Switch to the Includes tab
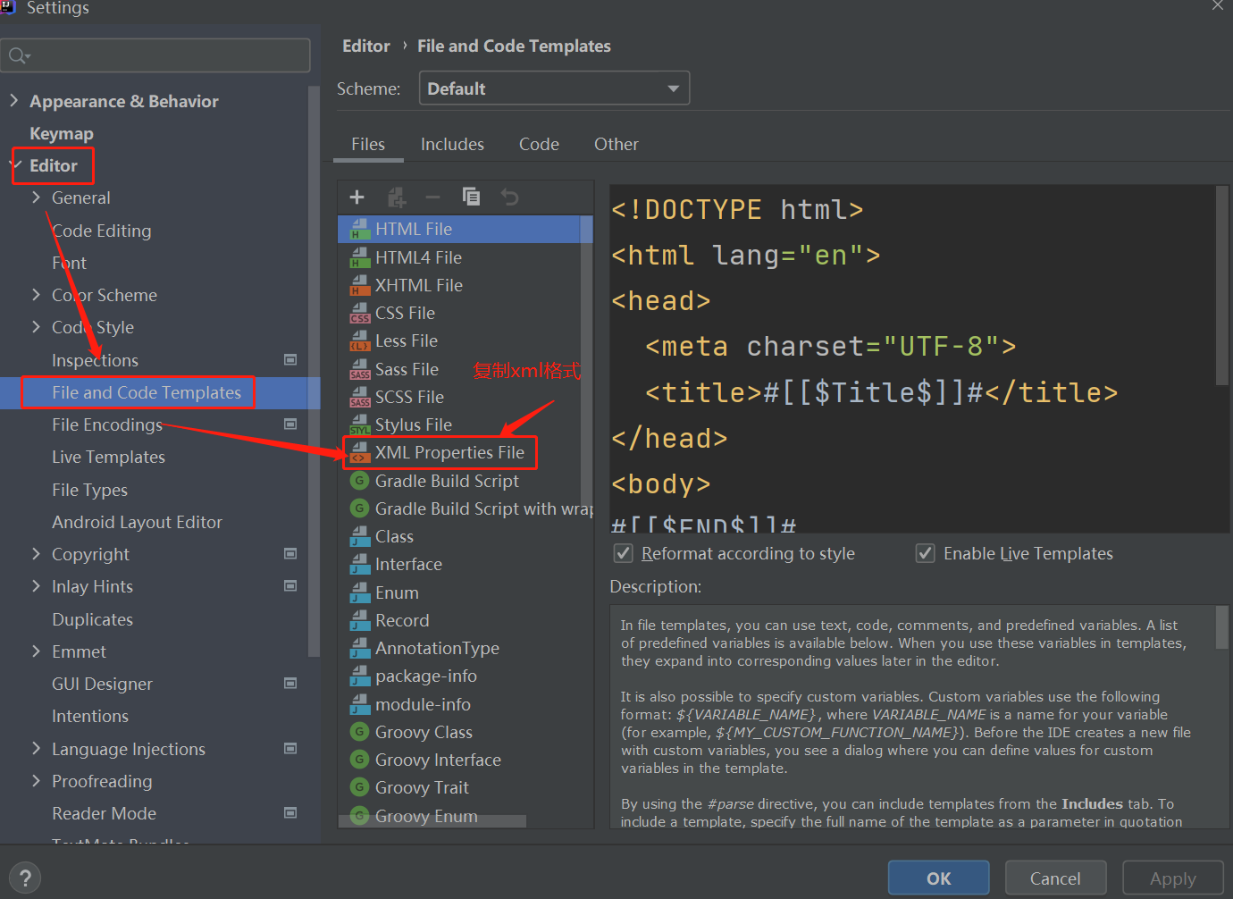The height and width of the screenshot is (899, 1233). [x=452, y=144]
